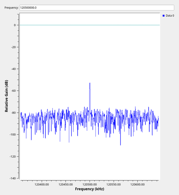Click the deepest noise dip near 120565 kHz

pos(120,145)
